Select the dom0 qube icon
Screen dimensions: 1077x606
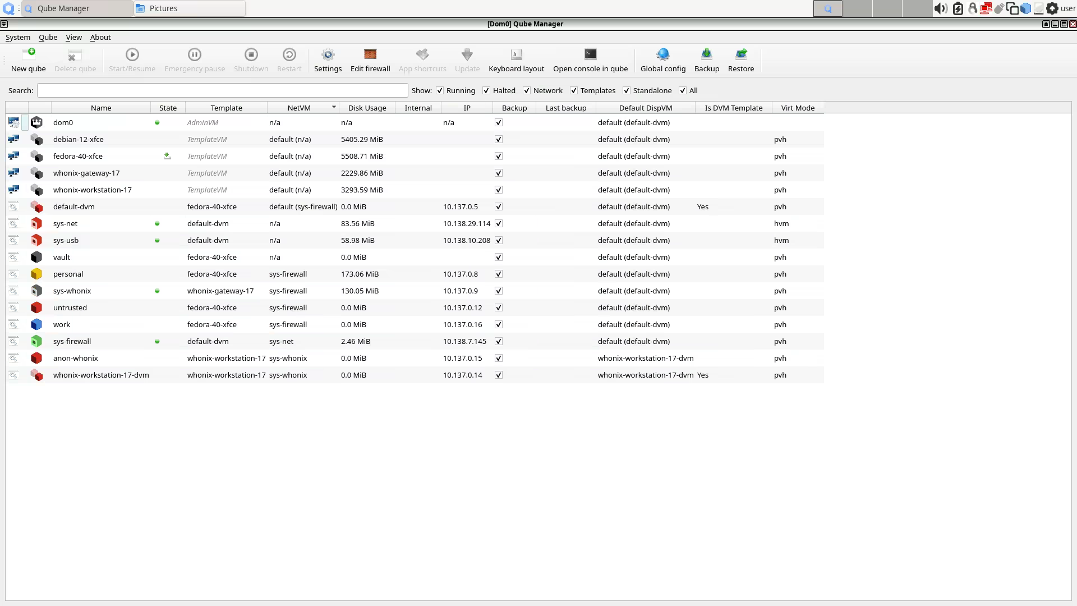36,122
